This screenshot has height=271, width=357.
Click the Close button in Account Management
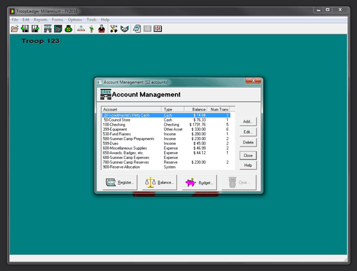[248, 155]
